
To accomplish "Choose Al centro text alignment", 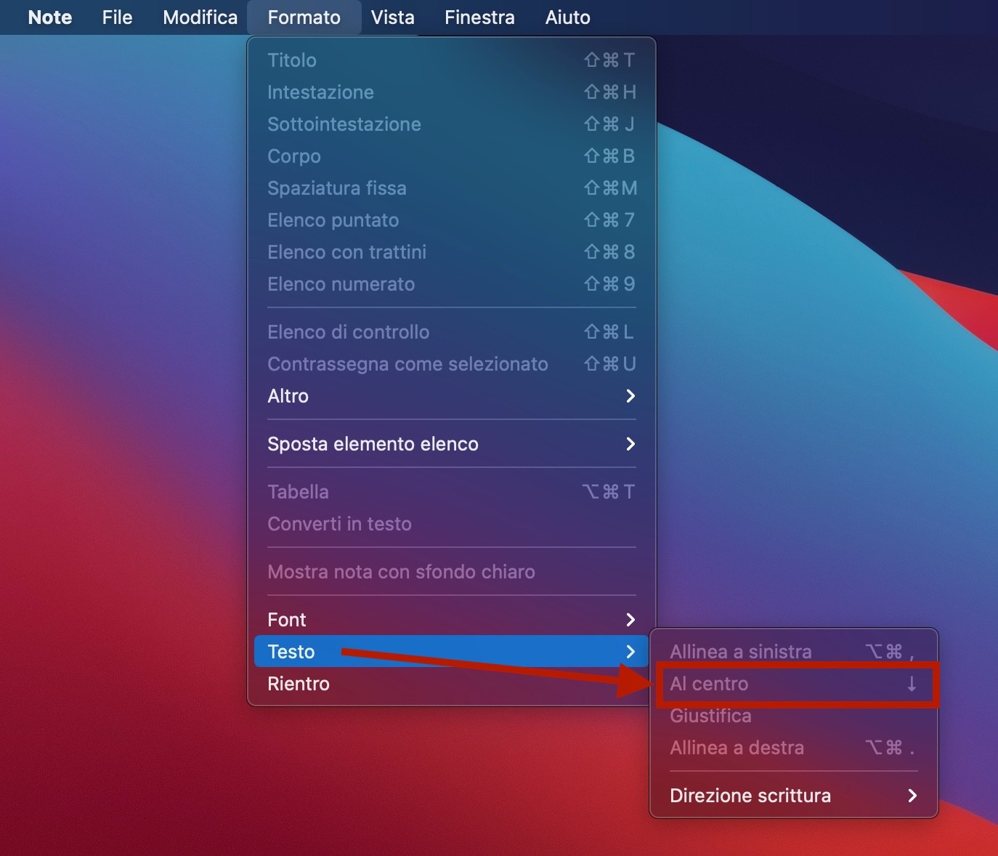I will click(x=794, y=684).
